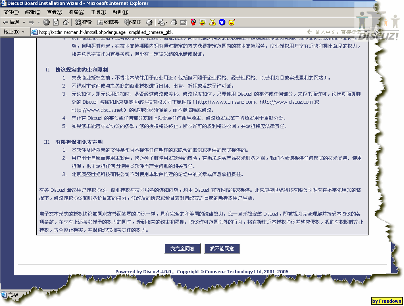Click the 完毕 status bar text

[13, 294]
